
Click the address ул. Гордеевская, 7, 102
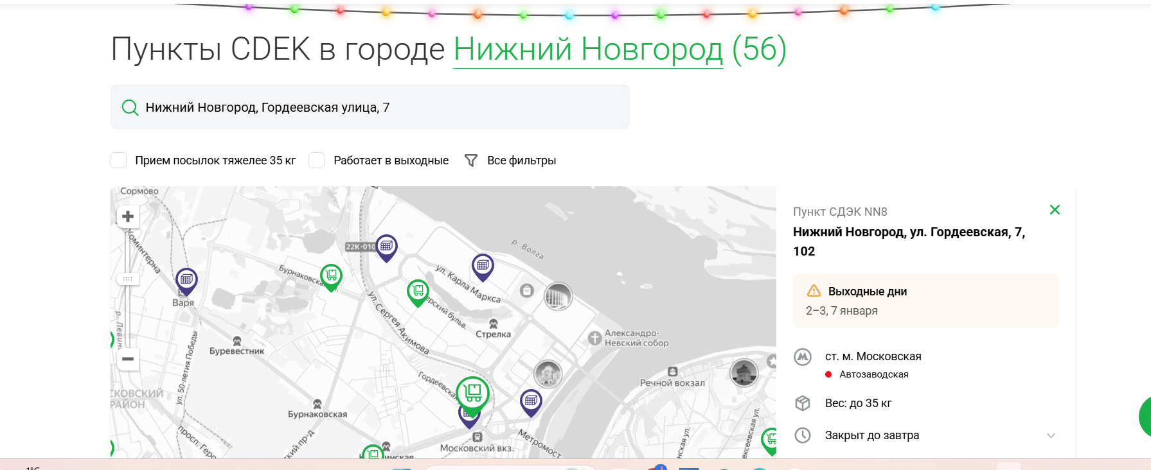point(909,241)
